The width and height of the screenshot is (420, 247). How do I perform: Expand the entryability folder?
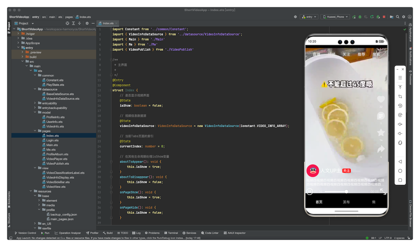[x=35, y=103]
